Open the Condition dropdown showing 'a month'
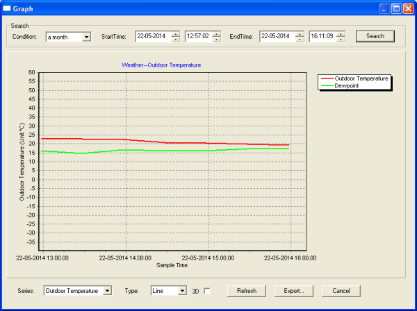The width and height of the screenshot is (417, 311). 68,37
